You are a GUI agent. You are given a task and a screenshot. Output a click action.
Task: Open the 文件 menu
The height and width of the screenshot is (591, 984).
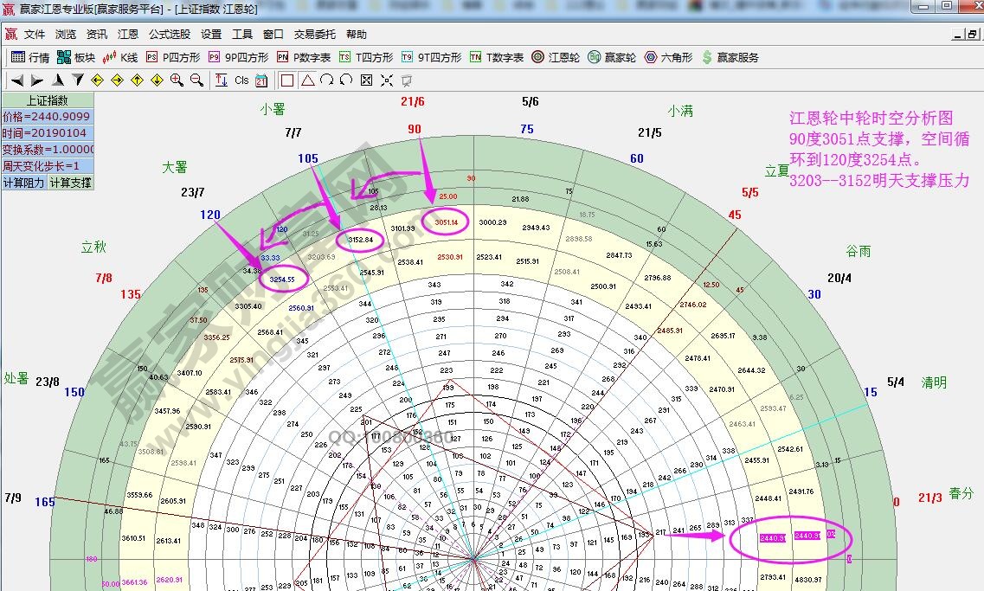34,35
